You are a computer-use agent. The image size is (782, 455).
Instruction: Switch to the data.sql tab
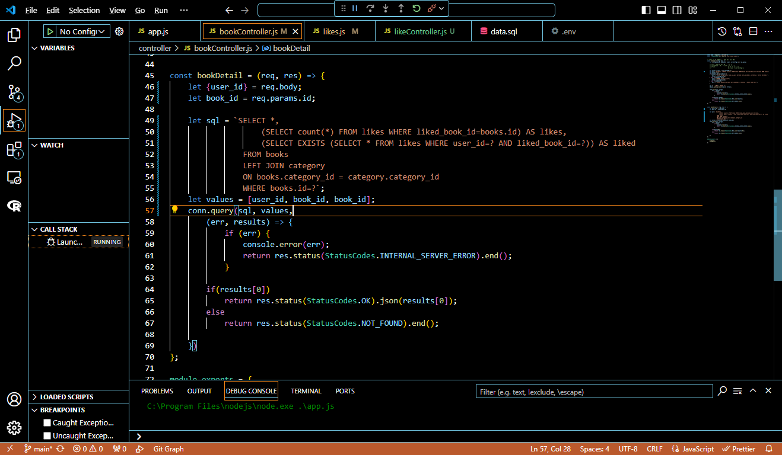(x=507, y=31)
